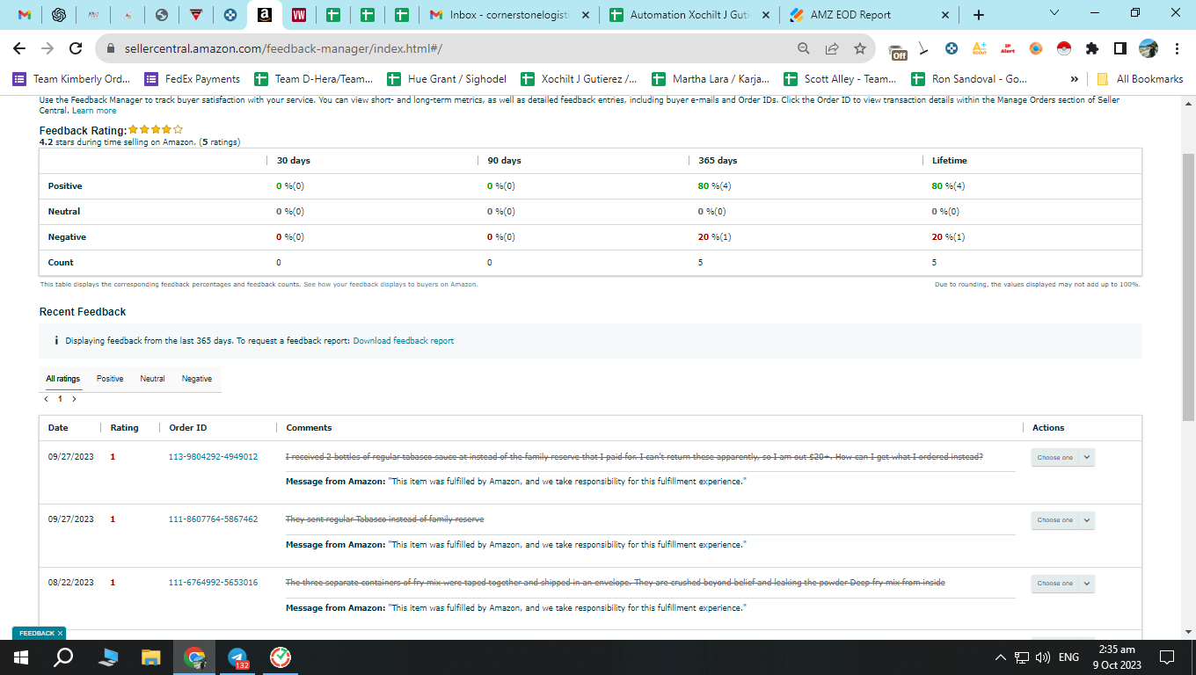Click the FEEDBACK widget button

pos(39,633)
